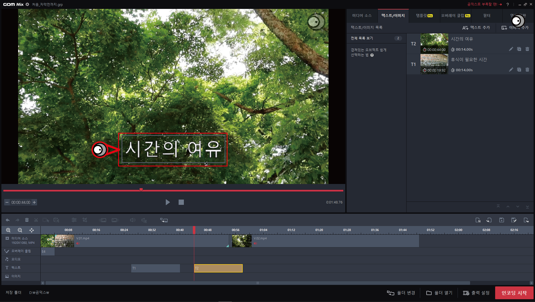Click the undo arrow in timeline toolbar
This screenshot has height=302, width=535.
pos(8,220)
